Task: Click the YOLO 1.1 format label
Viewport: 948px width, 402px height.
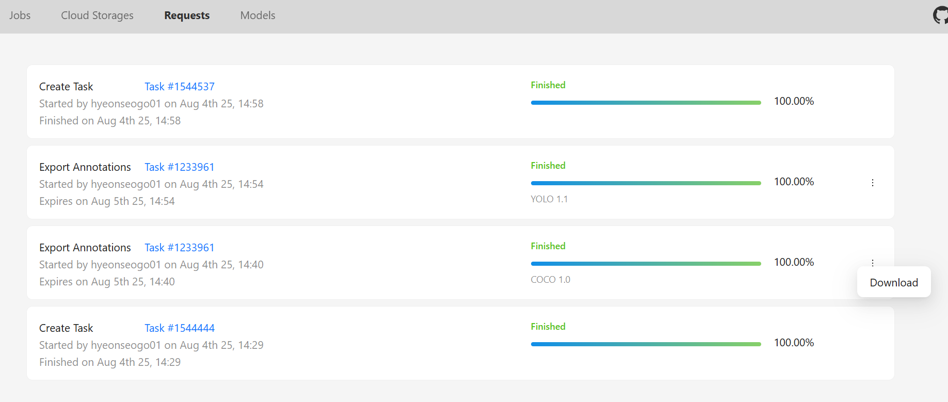Action: point(549,199)
